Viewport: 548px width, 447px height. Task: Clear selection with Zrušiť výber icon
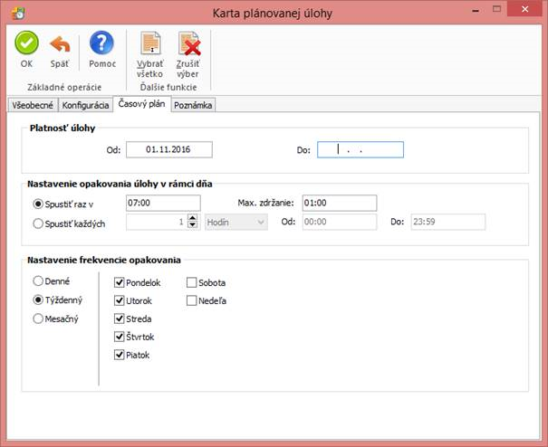click(x=189, y=43)
